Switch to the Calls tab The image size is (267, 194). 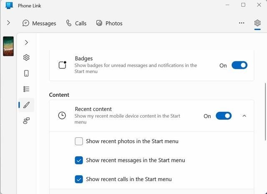pos(76,23)
